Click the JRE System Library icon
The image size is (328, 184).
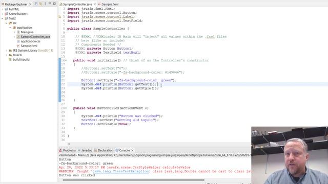coord(10,51)
